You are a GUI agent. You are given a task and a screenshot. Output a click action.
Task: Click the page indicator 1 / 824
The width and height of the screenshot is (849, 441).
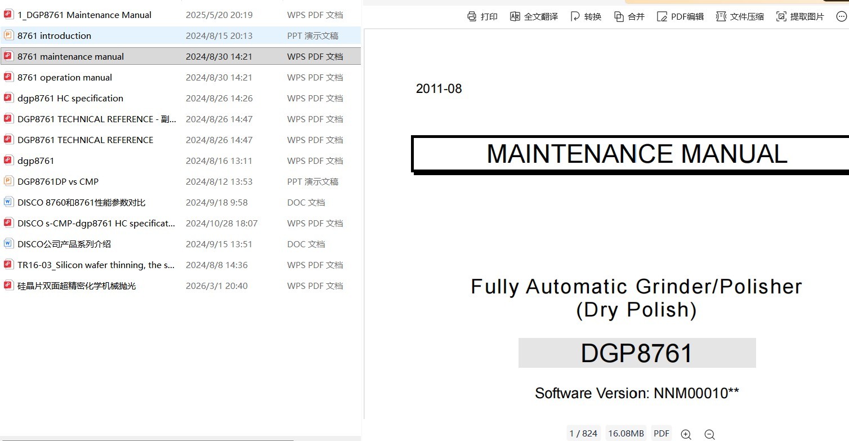click(583, 433)
